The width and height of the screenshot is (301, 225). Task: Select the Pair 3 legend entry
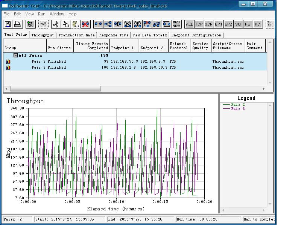point(234,109)
